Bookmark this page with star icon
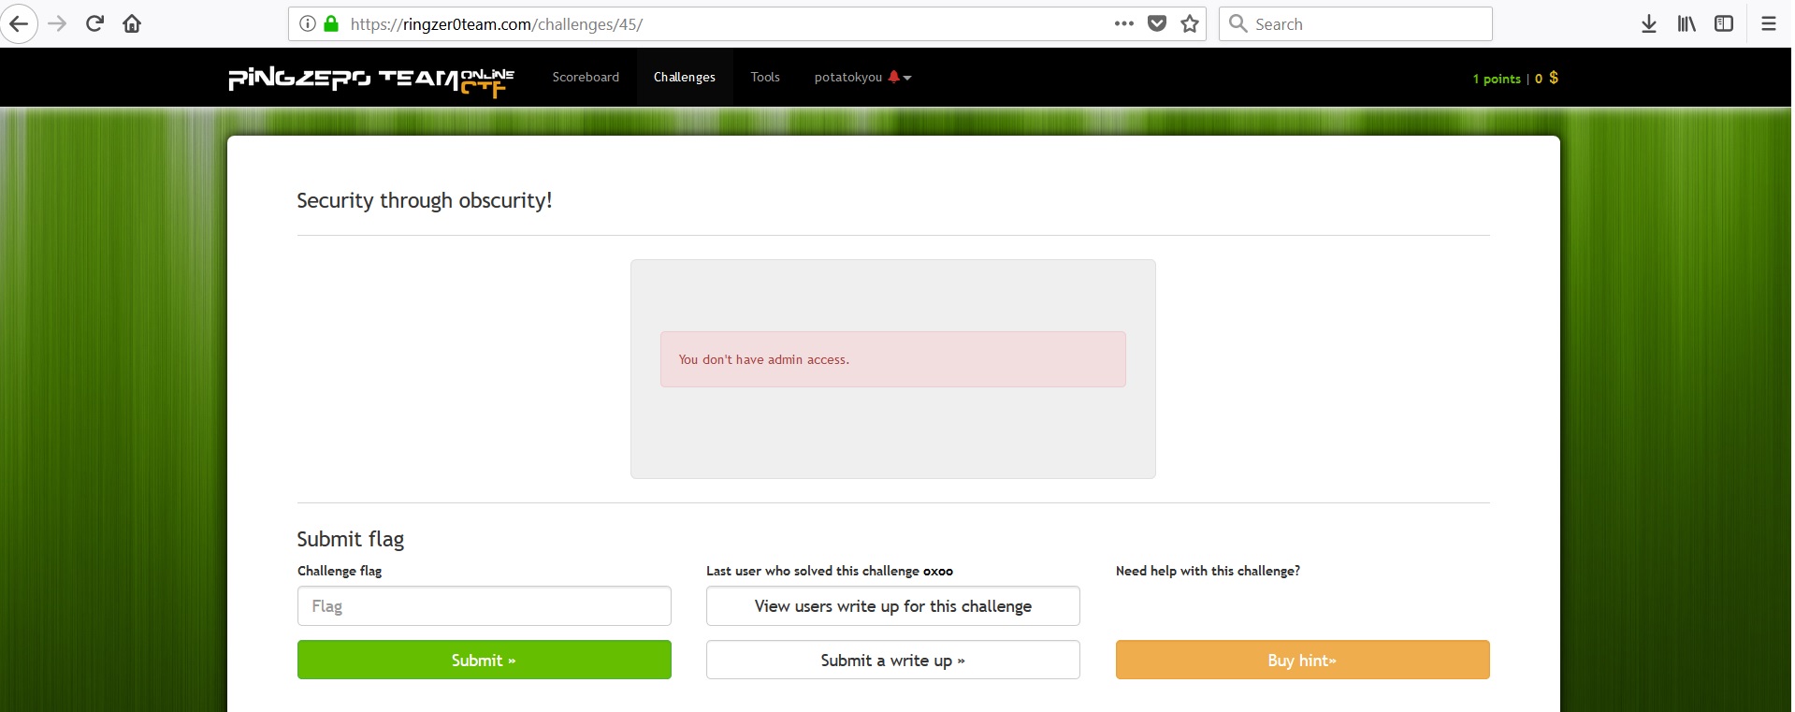Screen dimensions: 1795x712 [1190, 23]
